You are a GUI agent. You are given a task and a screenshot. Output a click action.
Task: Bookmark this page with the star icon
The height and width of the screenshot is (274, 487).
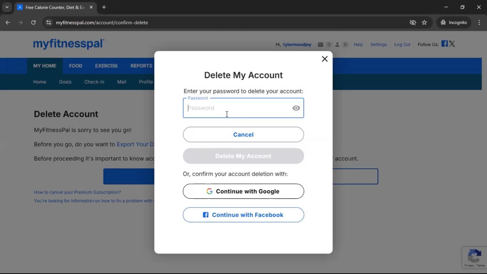(x=424, y=23)
